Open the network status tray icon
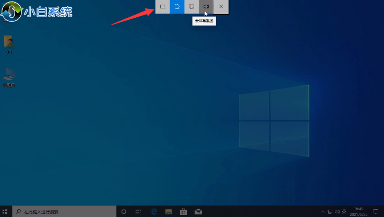 pyautogui.click(x=330, y=212)
